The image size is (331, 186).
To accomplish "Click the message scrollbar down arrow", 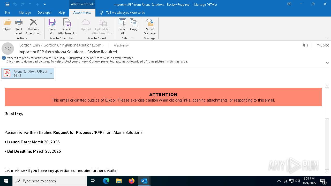I will 327,171.
